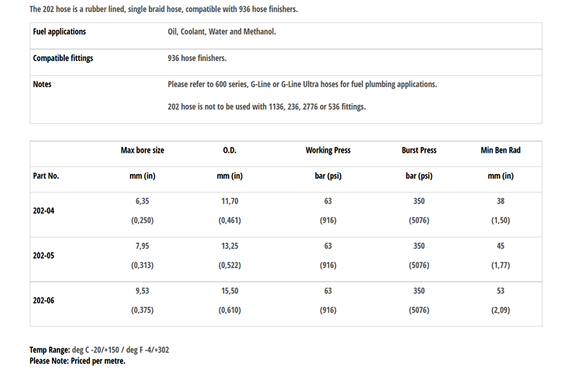Click the 202-05 part number cell
This screenshot has height=372, width=573.
(44, 256)
